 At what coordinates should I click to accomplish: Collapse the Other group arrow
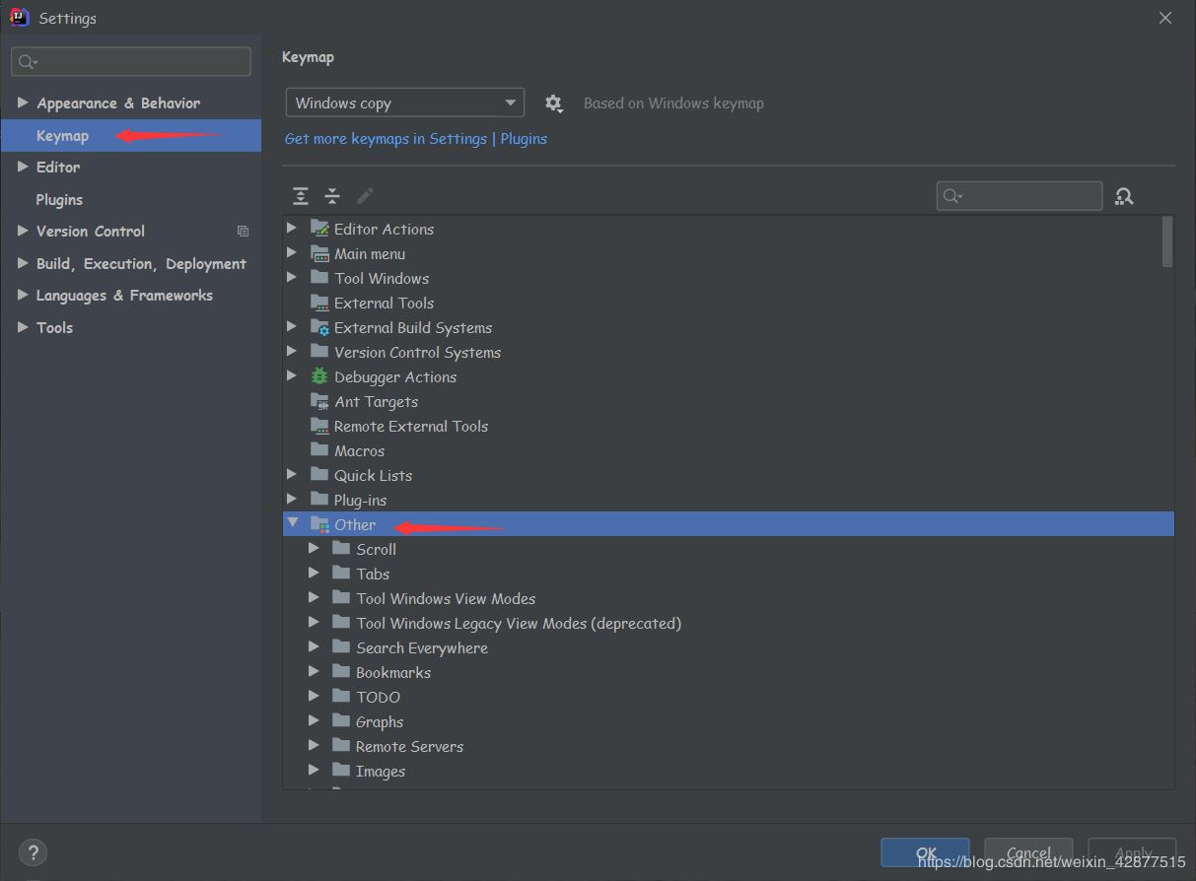293,523
